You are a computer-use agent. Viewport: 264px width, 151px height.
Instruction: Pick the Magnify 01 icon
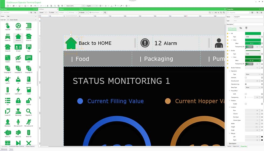[29, 111]
